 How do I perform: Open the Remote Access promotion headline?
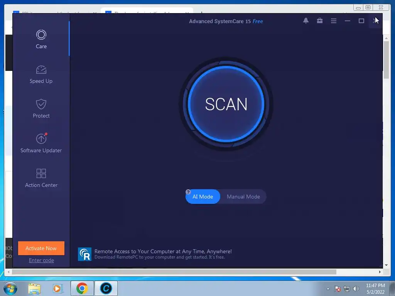click(x=163, y=251)
